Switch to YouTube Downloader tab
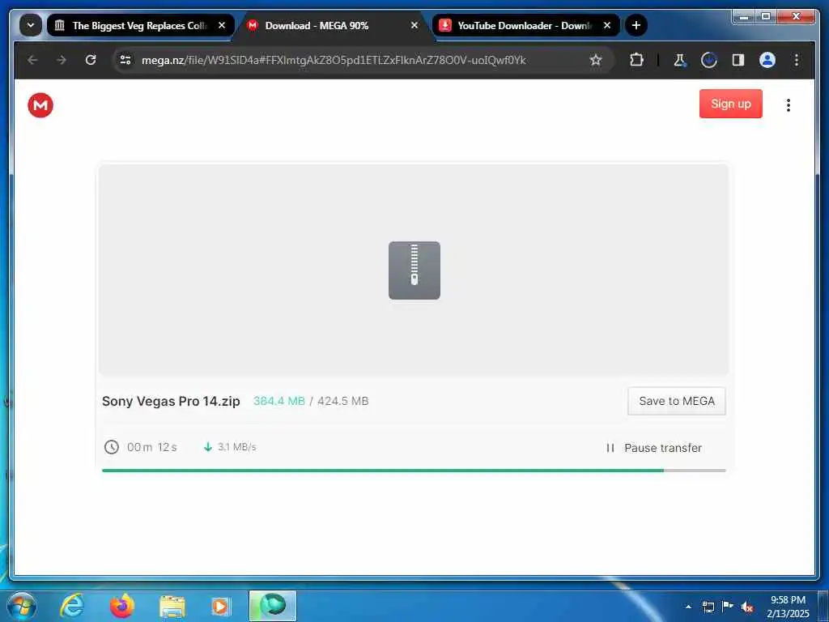This screenshot has width=829, height=622. [x=524, y=25]
